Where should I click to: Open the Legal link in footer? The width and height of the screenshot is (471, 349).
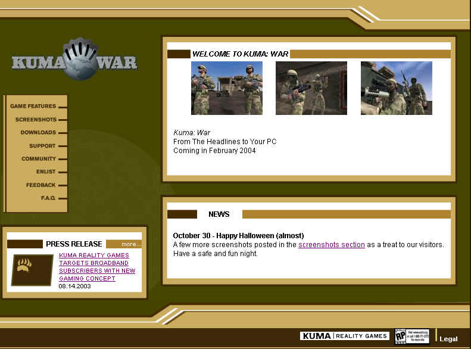tap(448, 339)
